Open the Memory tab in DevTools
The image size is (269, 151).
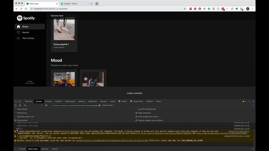(82, 102)
